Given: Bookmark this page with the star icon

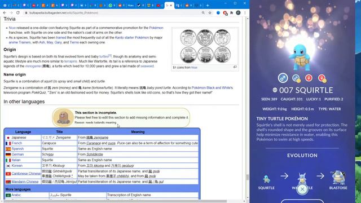Looking at the screenshot, I should point(210,13).
